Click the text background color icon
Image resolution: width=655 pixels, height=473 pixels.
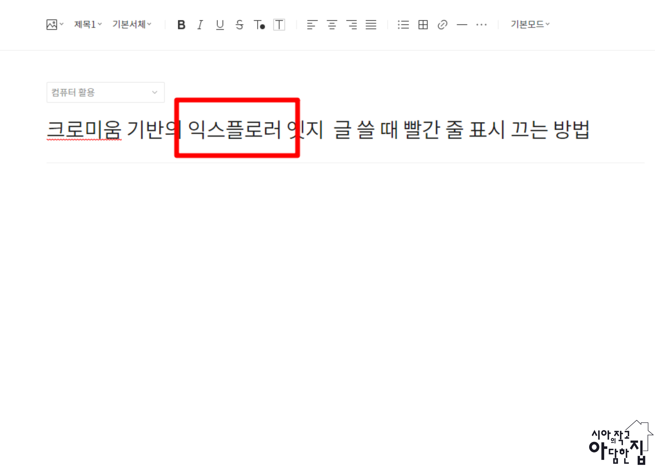click(x=279, y=25)
